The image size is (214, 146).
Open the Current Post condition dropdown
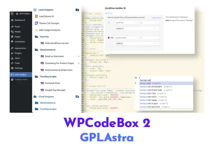point(127,23)
